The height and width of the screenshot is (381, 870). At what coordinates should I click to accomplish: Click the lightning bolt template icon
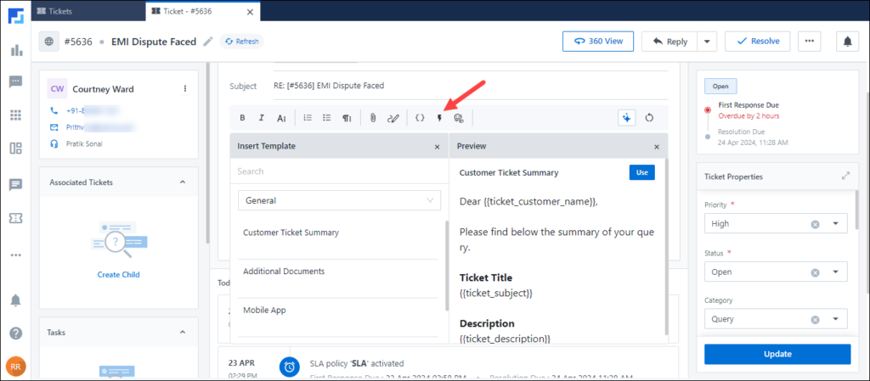click(x=439, y=117)
